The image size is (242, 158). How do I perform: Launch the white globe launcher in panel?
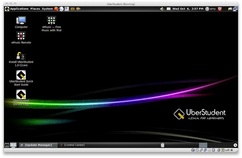61,9
